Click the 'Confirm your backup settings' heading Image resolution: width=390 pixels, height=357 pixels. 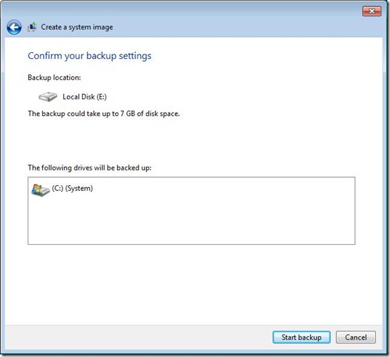point(89,56)
